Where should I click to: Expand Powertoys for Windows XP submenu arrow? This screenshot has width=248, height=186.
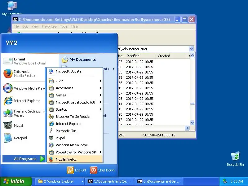[100, 152]
